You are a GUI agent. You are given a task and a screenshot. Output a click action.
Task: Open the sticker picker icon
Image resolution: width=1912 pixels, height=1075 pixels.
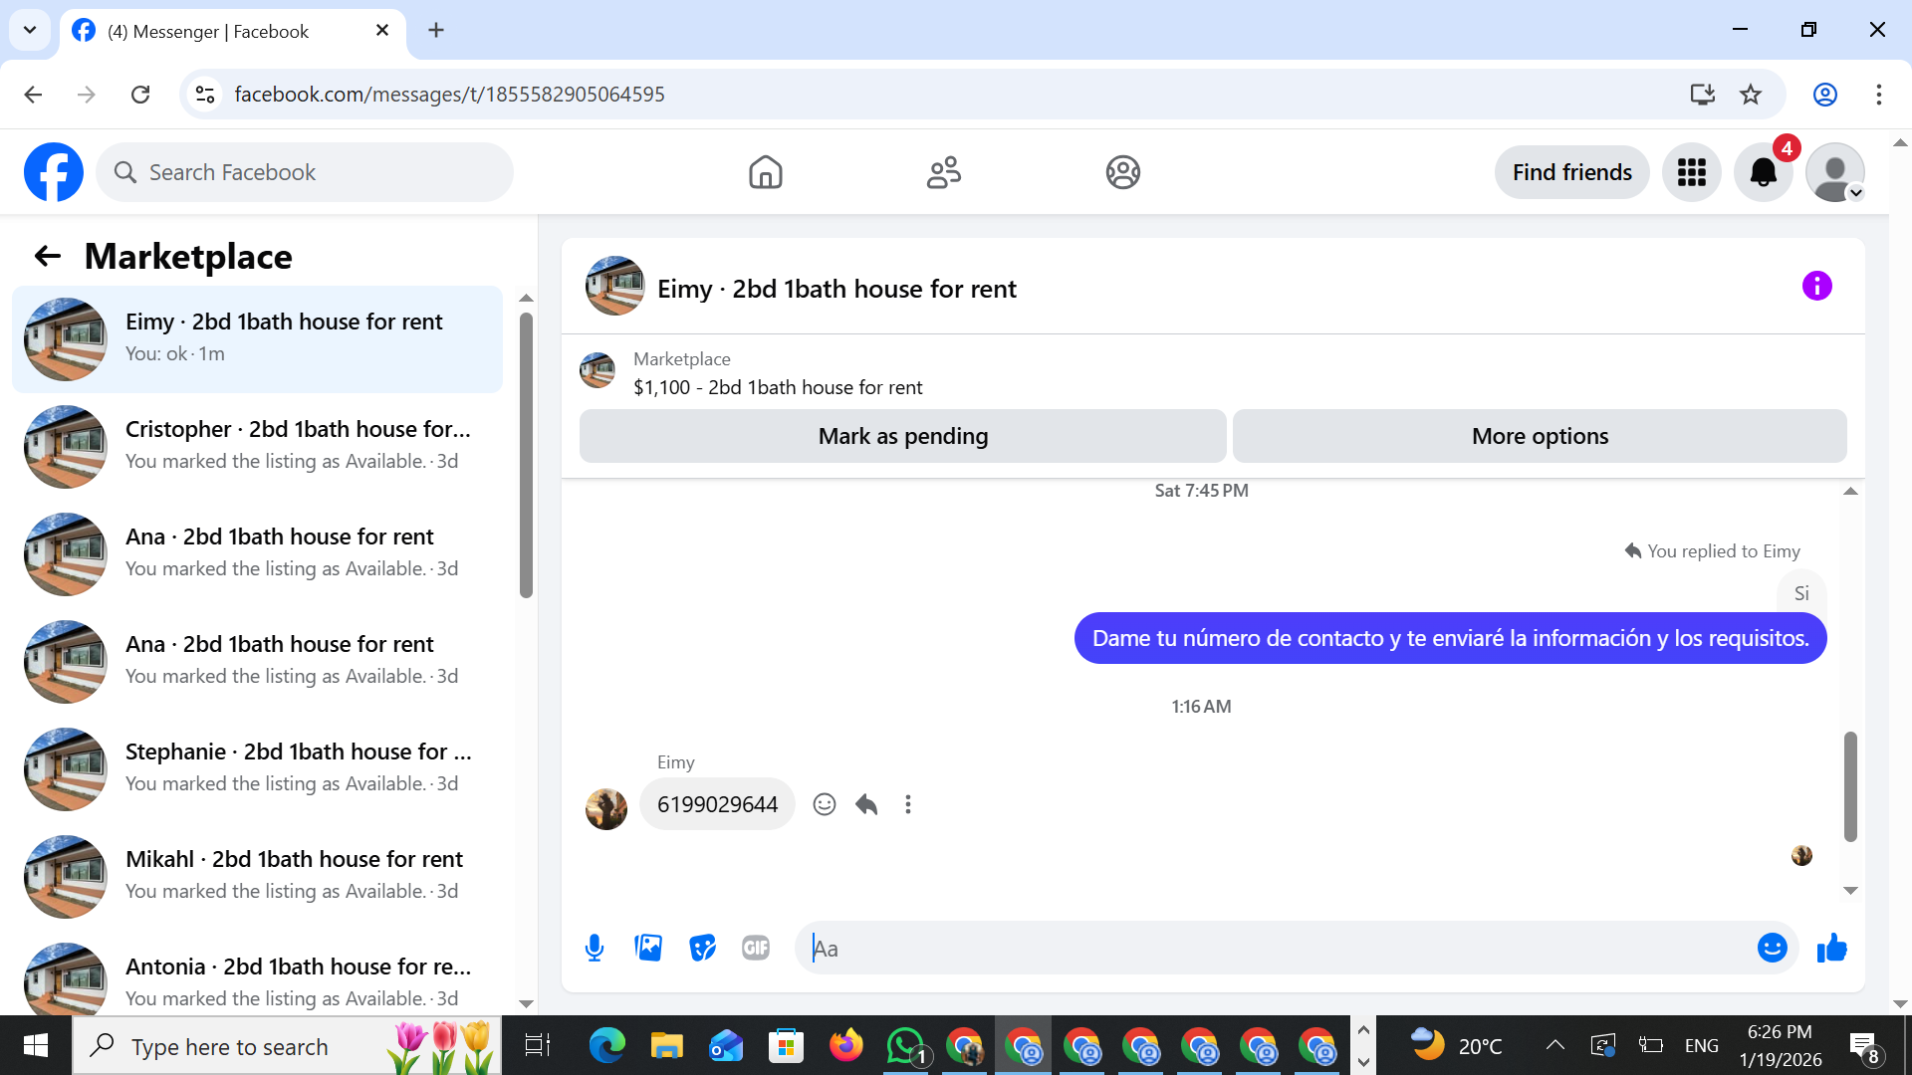pyautogui.click(x=702, y=948)
